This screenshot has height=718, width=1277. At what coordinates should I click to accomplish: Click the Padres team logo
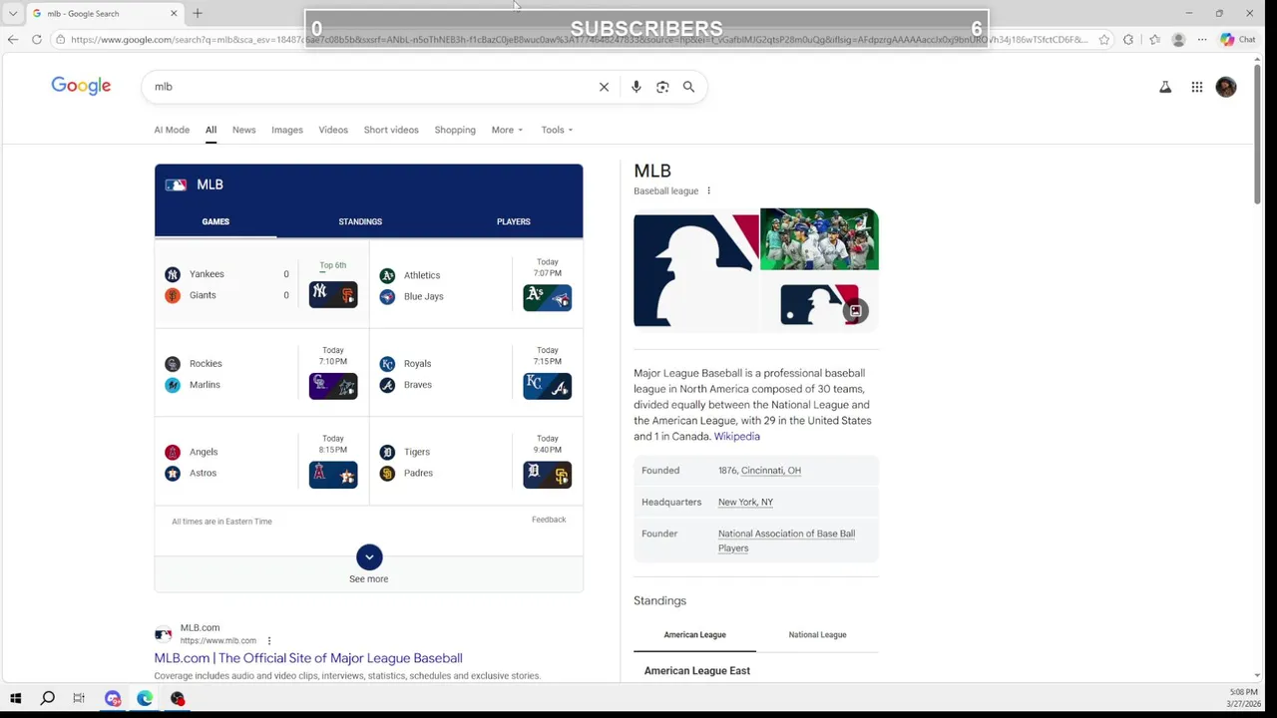pos(387,473)
